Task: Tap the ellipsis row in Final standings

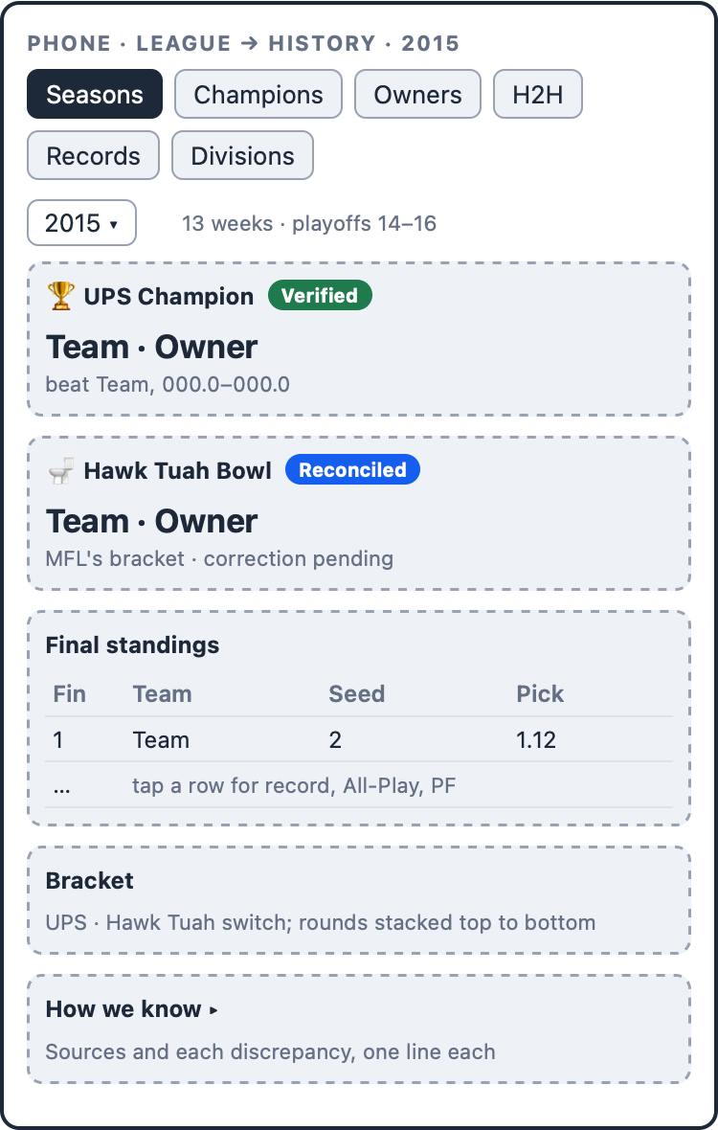Action: (359, 785)
